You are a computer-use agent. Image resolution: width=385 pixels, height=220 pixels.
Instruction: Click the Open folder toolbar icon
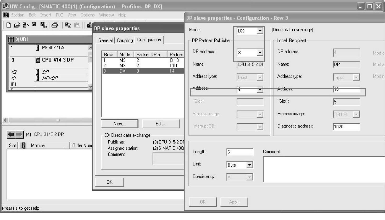tap(17, 25)
